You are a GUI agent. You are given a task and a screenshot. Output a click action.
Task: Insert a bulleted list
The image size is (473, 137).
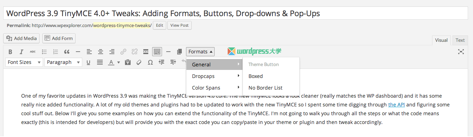44,52
